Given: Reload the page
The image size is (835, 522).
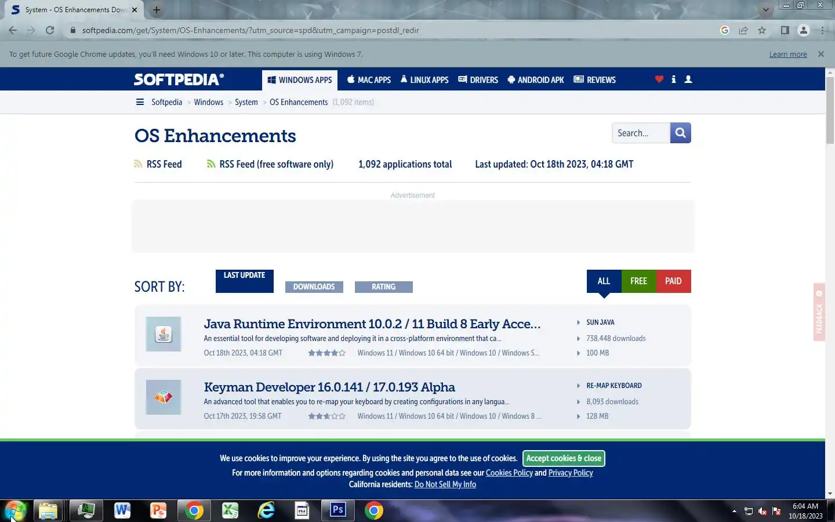Looking at the screenshot, I should coord(50,30).
